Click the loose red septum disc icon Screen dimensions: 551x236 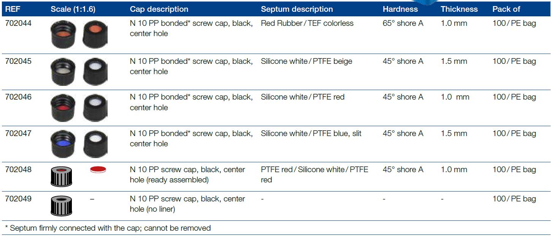pos(98,169)
